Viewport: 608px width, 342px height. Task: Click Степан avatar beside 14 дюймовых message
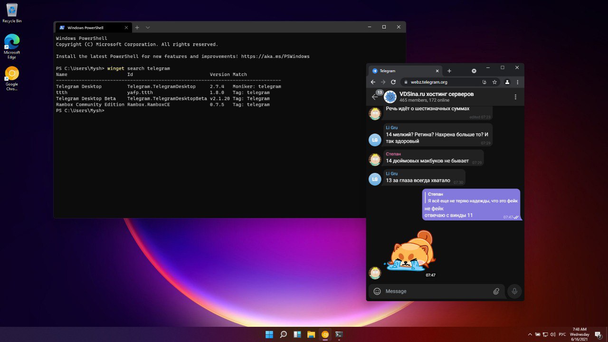click(375, 160)
